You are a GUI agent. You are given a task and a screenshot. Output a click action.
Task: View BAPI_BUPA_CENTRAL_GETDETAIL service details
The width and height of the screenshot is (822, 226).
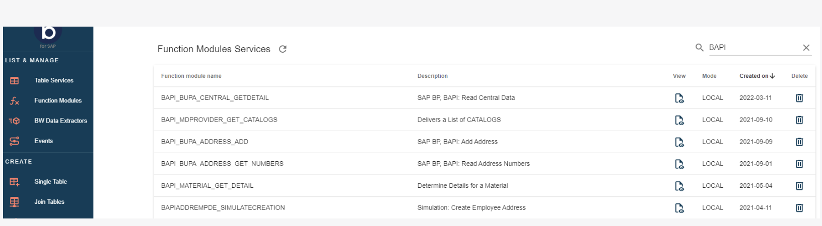pyautogui.click(x=679, y=98)
